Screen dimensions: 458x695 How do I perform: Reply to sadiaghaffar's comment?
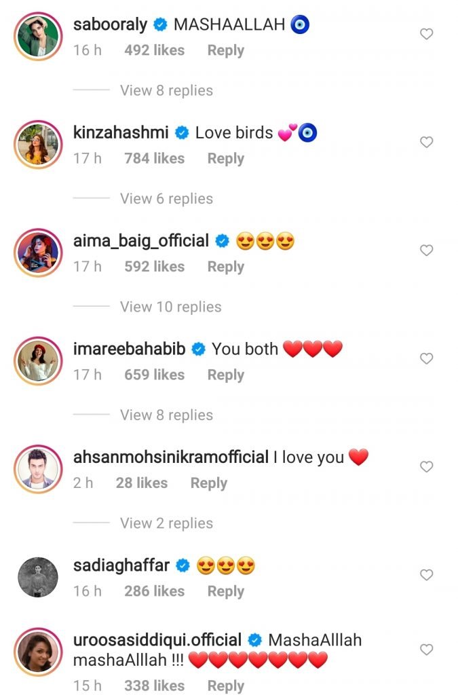(x=225, y=592)
